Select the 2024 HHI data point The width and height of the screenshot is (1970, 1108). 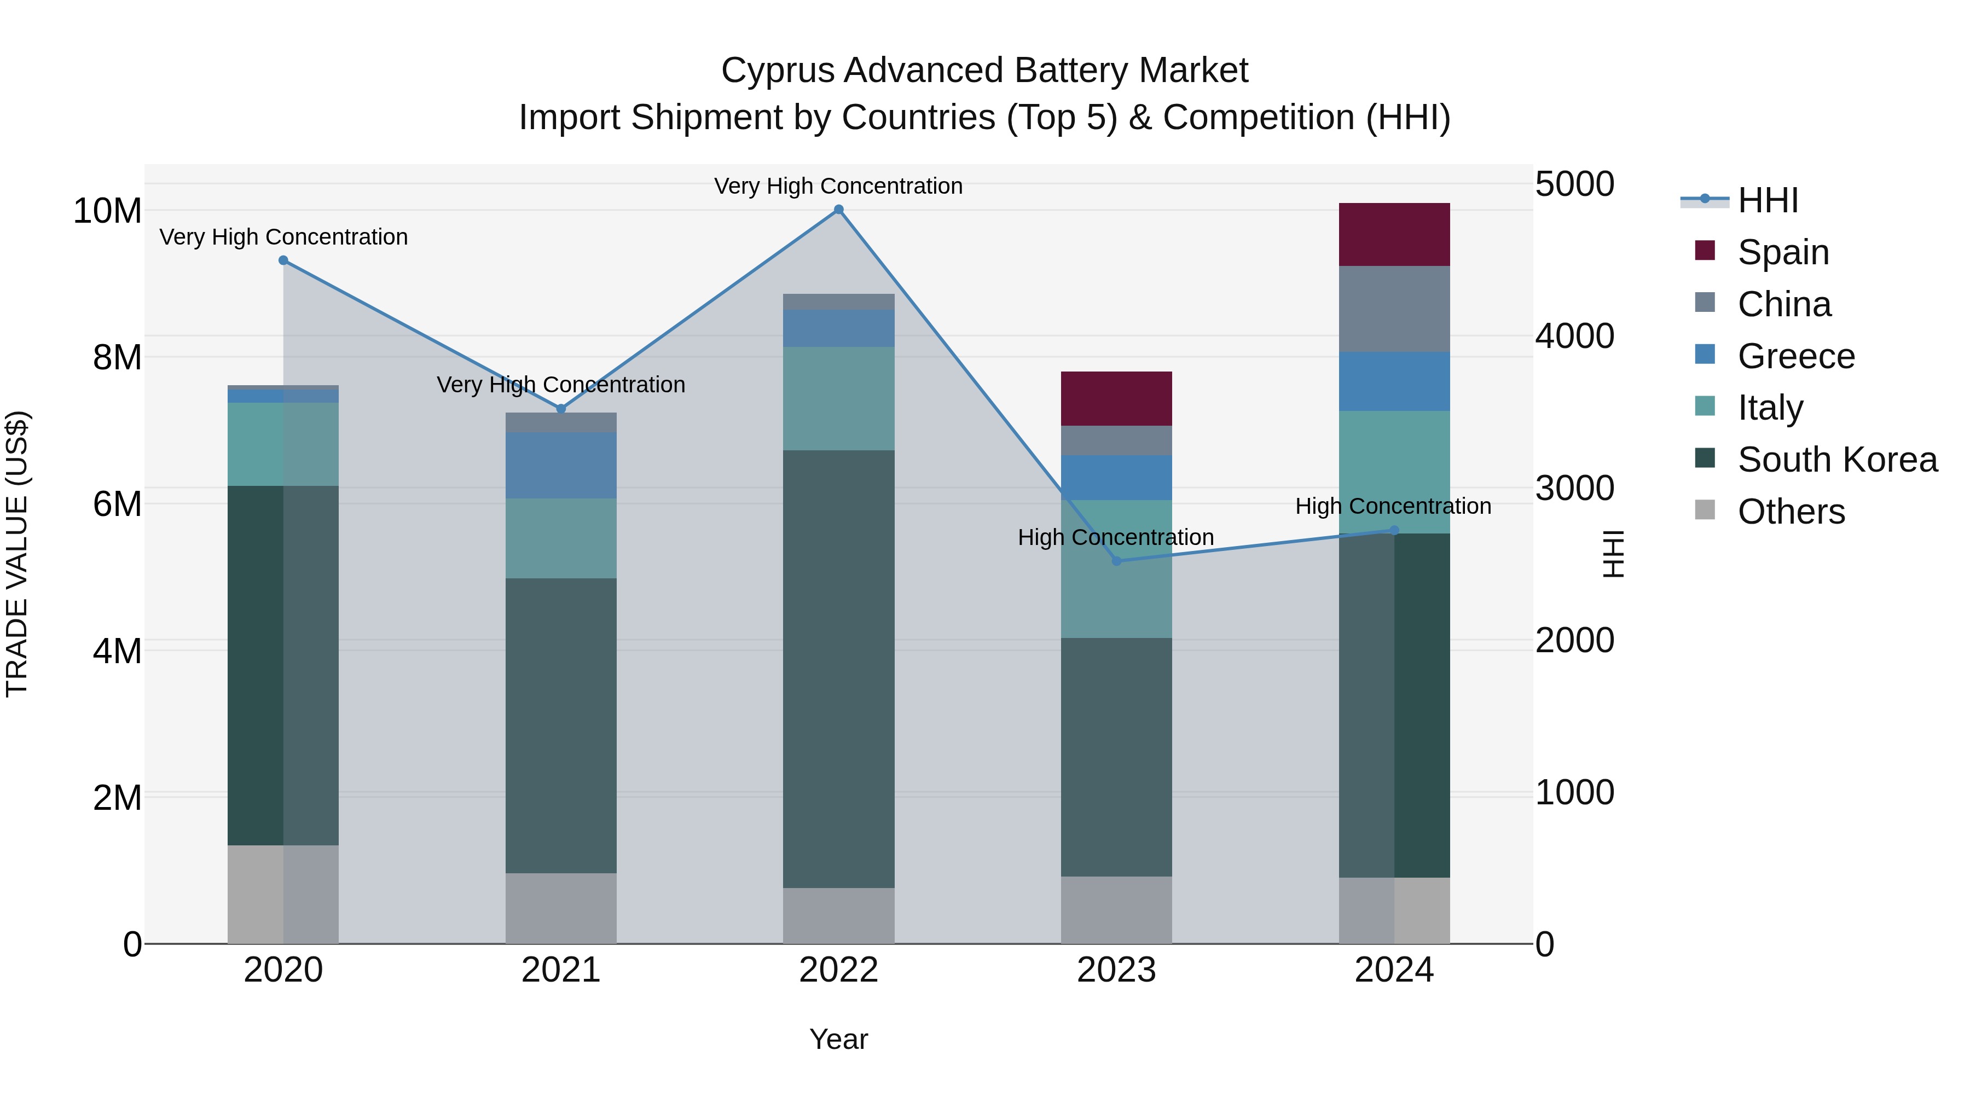click(1394, 530)
